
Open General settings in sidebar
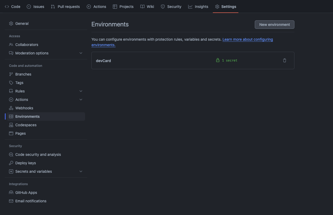pyautogui.click(x=46, y=24)
